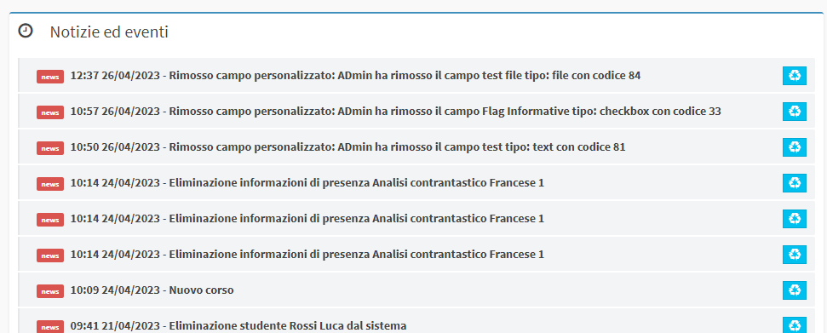
Task: Open the 12:37 test file removal news
Action: 355,76
